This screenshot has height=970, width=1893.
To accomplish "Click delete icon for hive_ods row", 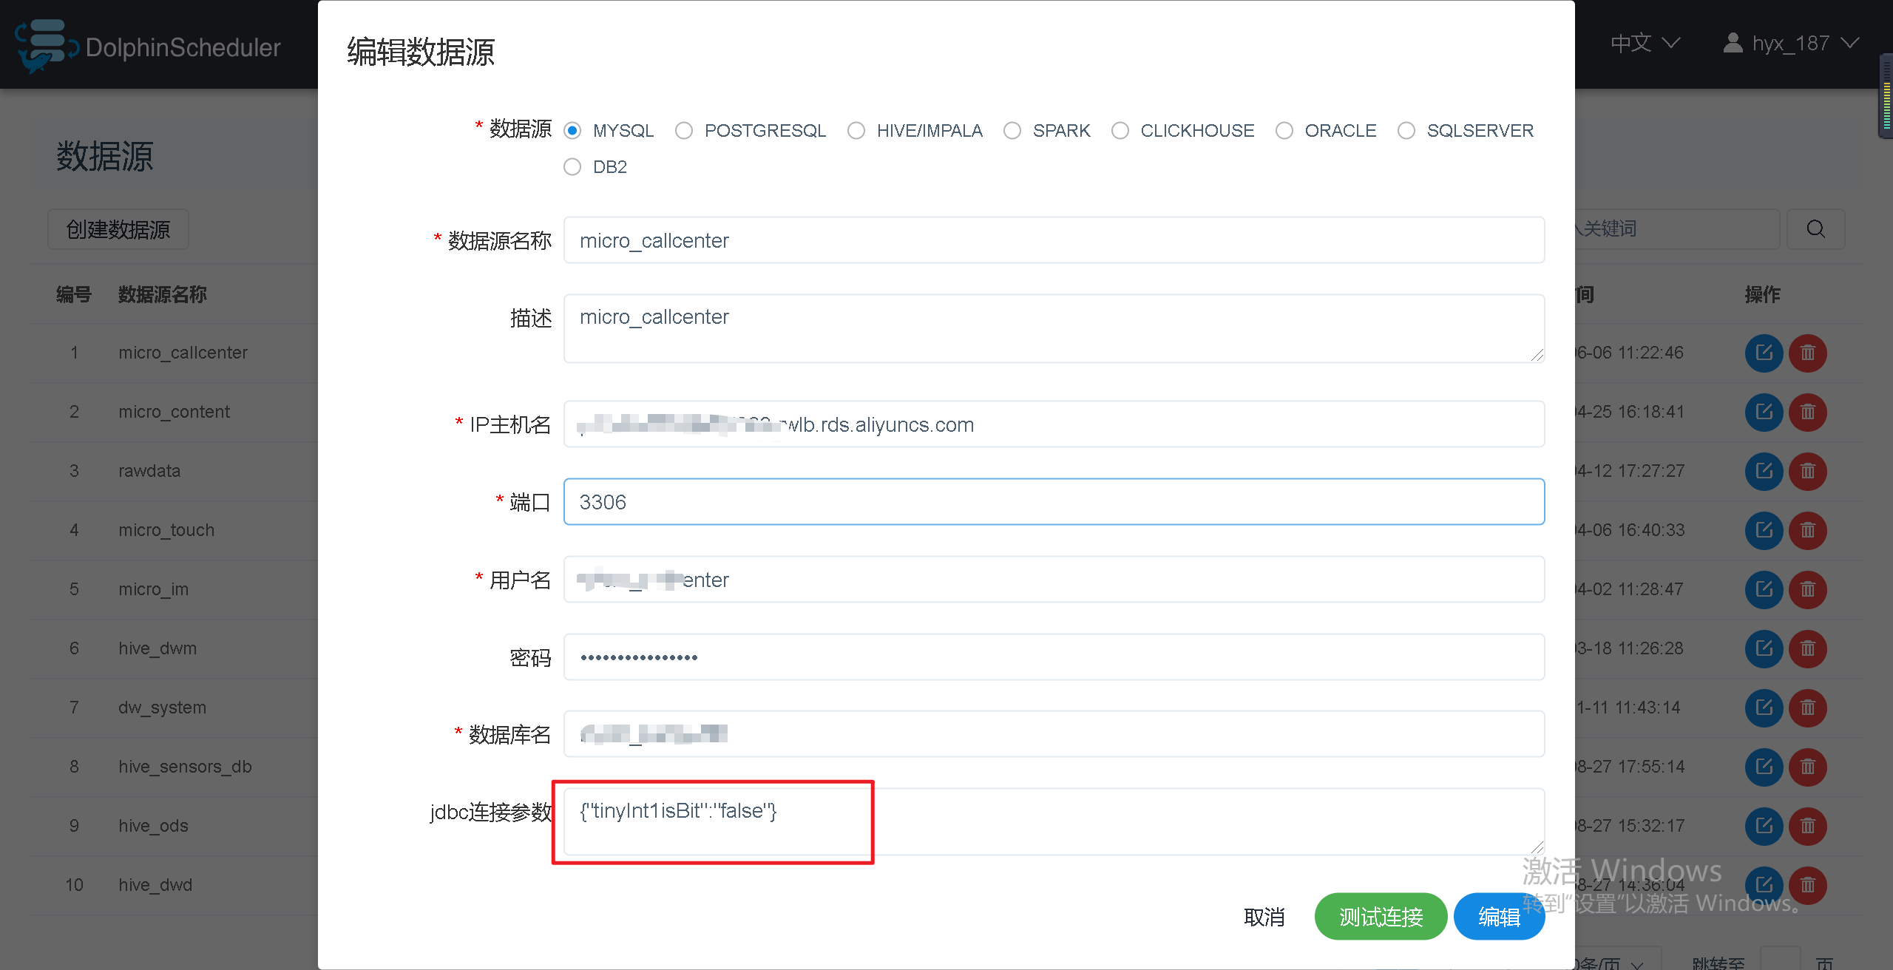I will [x=1808, y=826].
